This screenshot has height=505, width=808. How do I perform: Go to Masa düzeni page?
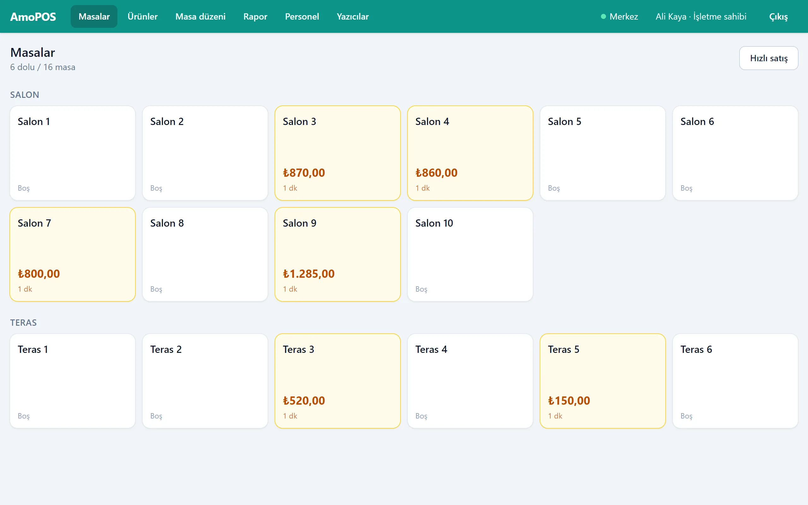pos(200,16)
